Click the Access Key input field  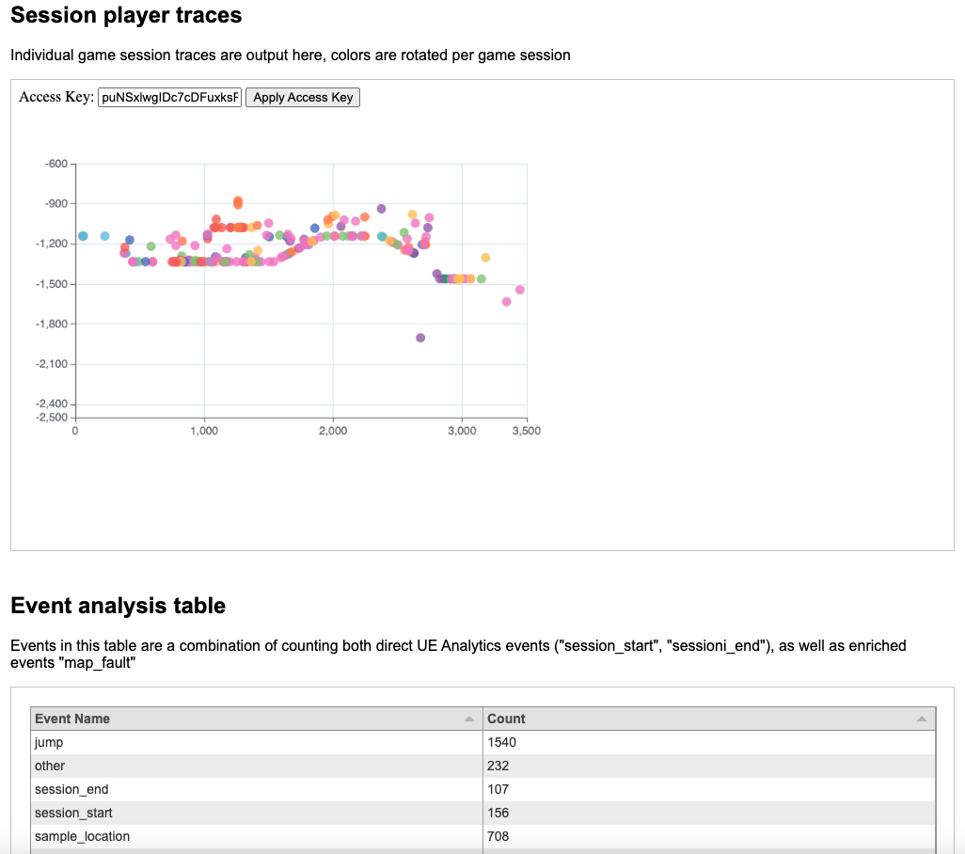[169, 96]
